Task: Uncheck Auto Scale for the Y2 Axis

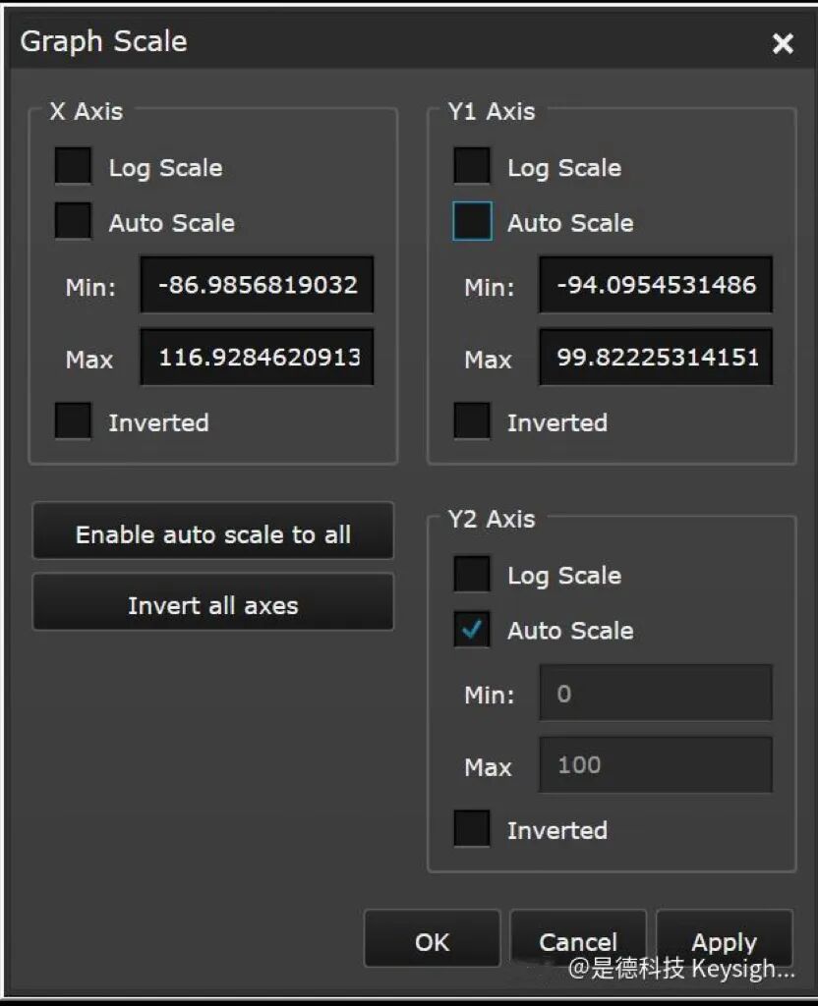Action: point(471,630)
